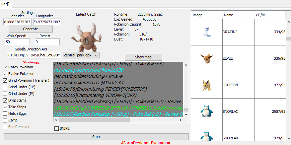Enable the SNIPE checkbox
This screenshot has height=145, width=291.
click(x=56, y=128)
